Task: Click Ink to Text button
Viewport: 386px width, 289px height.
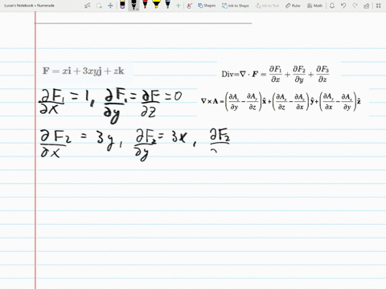Action: click(267, 6)
